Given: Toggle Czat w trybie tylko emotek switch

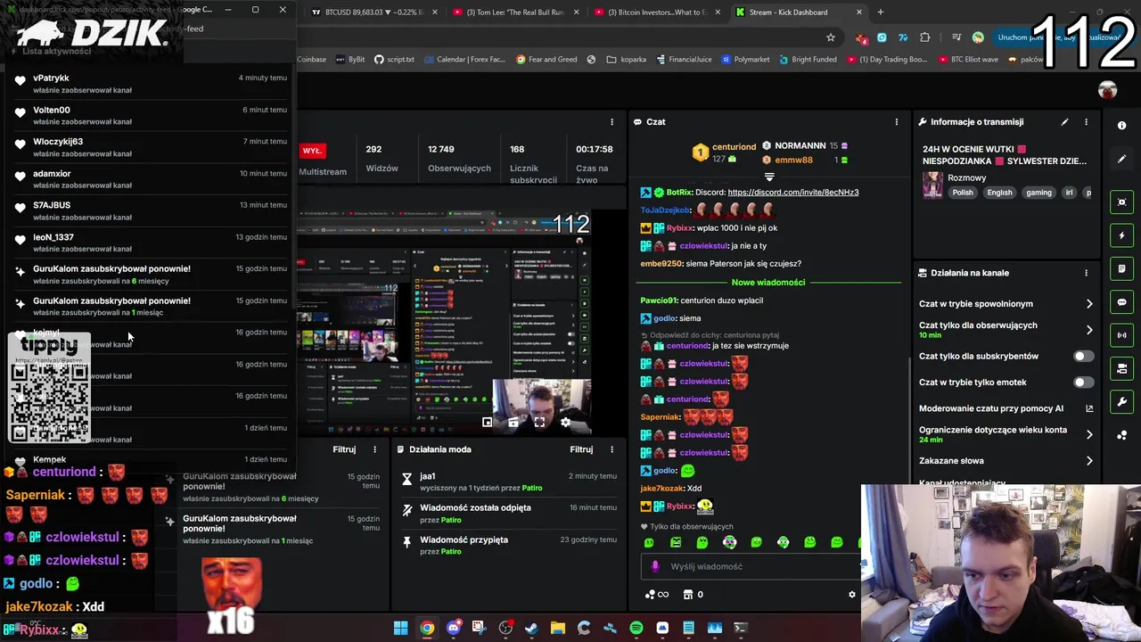Looking at the screenshot, I should pos(1082,383).
